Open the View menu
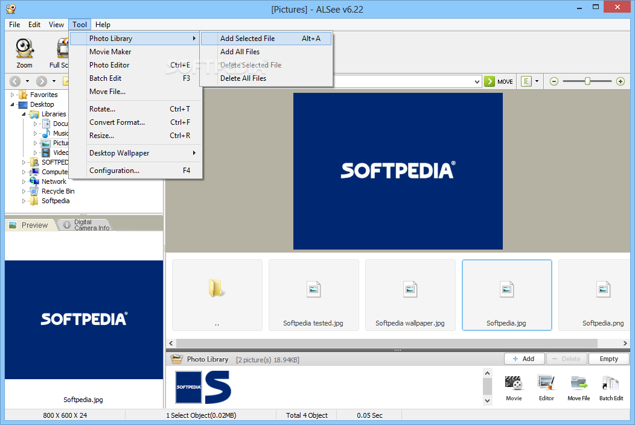This screenshot has width=635, height=425. pos(56,25)
